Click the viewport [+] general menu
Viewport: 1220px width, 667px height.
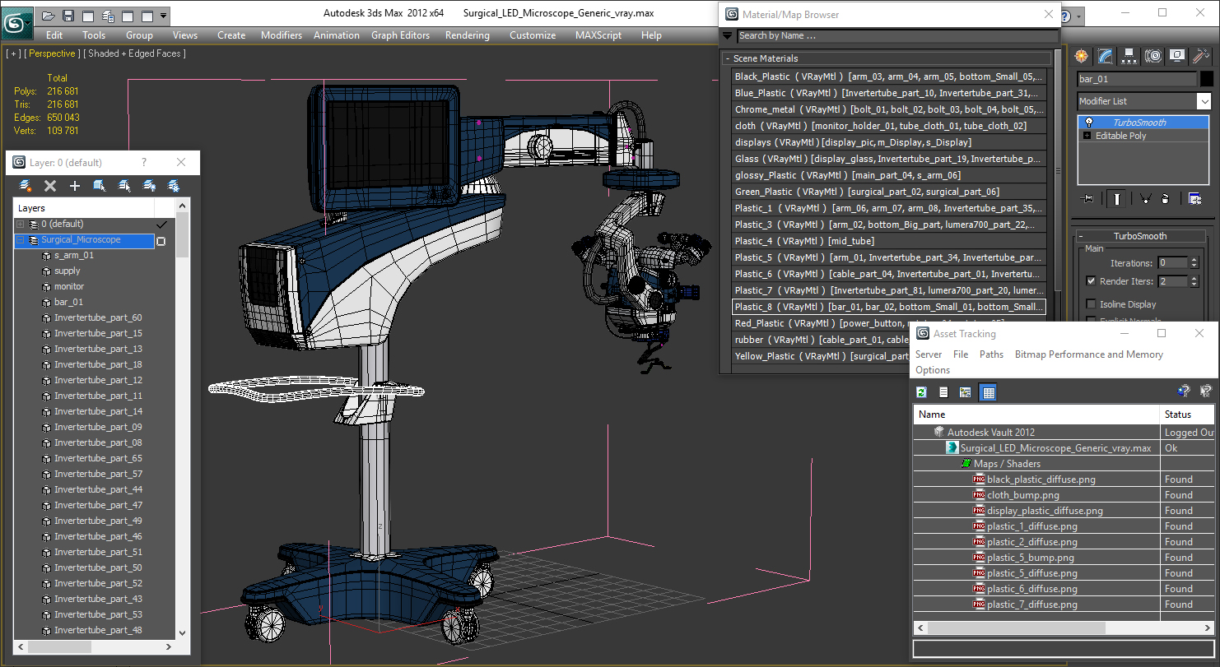tap(13, 53)
